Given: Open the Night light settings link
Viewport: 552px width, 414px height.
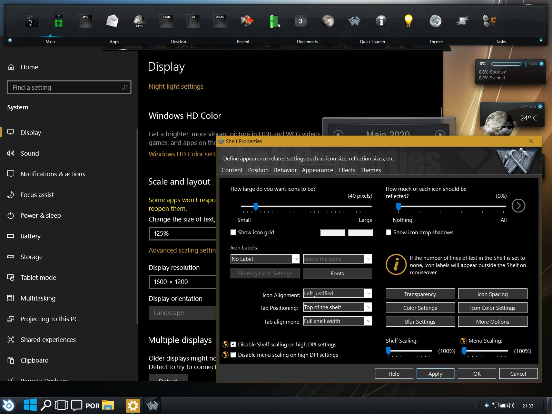Looking at the screenshot, I should pos(176,87).
